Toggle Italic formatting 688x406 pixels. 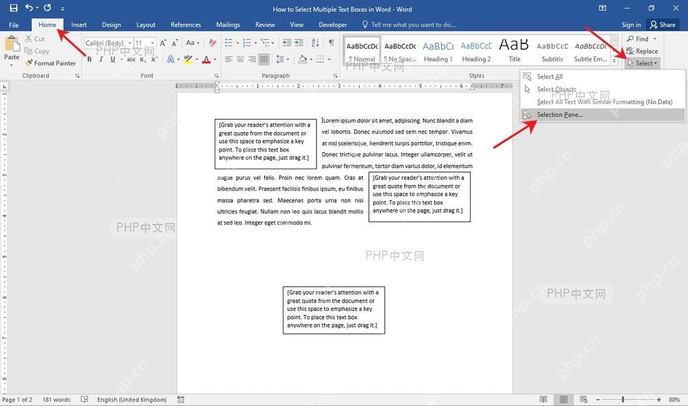click(x=101, y=59)
